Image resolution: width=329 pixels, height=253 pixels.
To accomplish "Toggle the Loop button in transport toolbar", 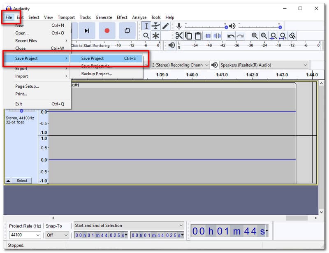I will [127, 31].
